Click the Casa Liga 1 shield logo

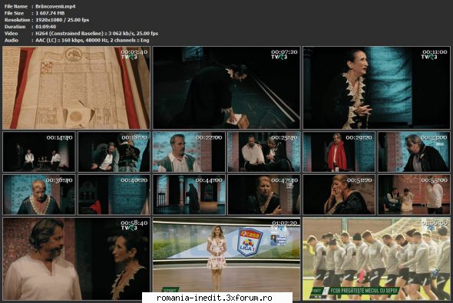pos(250,242)
